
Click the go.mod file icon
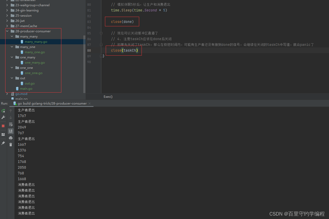13,94
